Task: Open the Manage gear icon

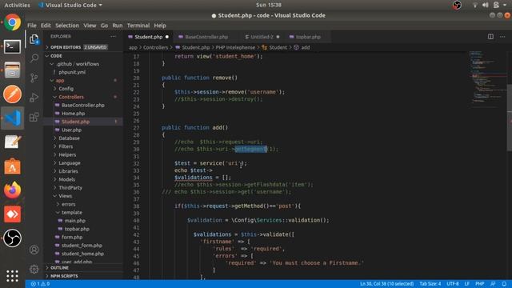Action: pyautogui.click(x=34, y=270)
